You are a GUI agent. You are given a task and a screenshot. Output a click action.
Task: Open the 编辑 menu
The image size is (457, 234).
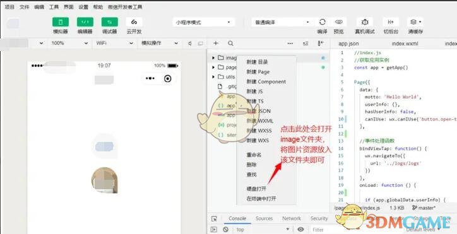[39, 7]
